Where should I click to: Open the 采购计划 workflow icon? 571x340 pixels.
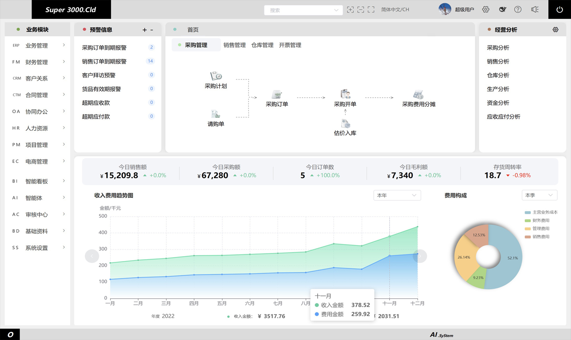click(x=216, y=76)
